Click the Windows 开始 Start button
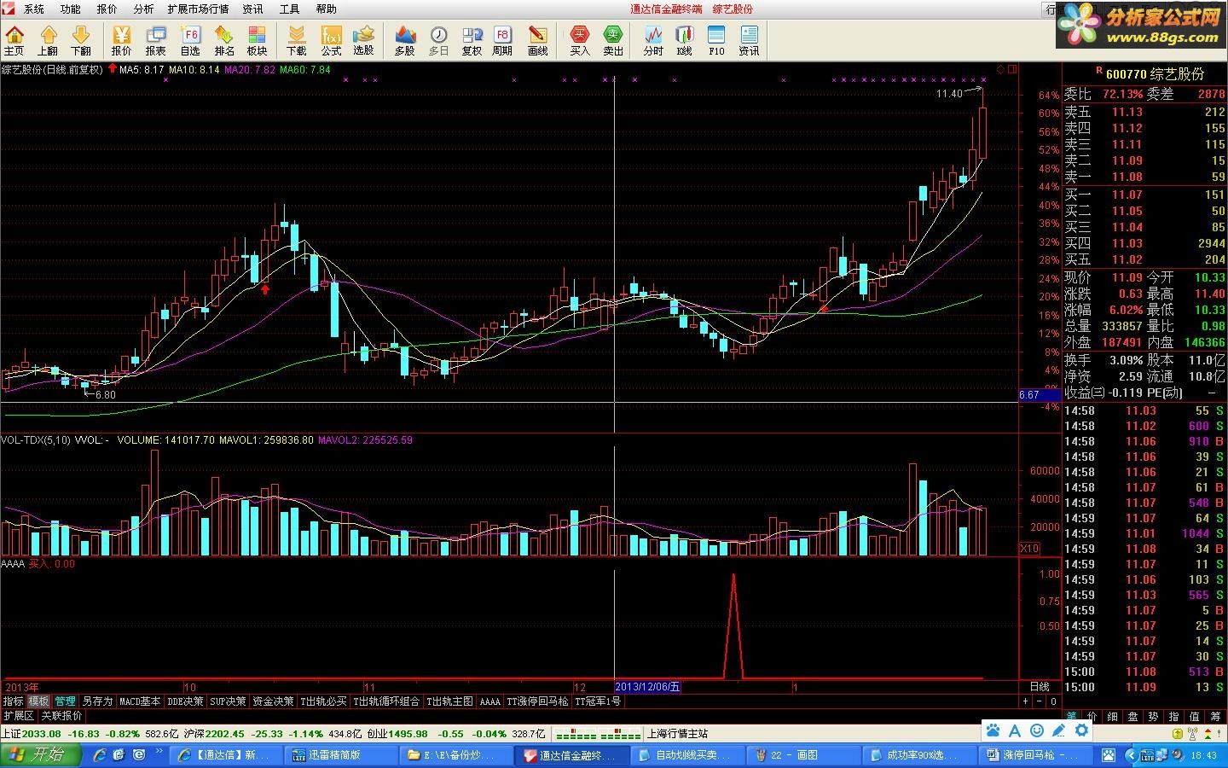The image size is (1228, 768). pos(42,754)
